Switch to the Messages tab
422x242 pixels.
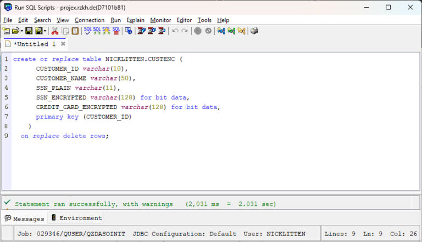click(25, 218)
